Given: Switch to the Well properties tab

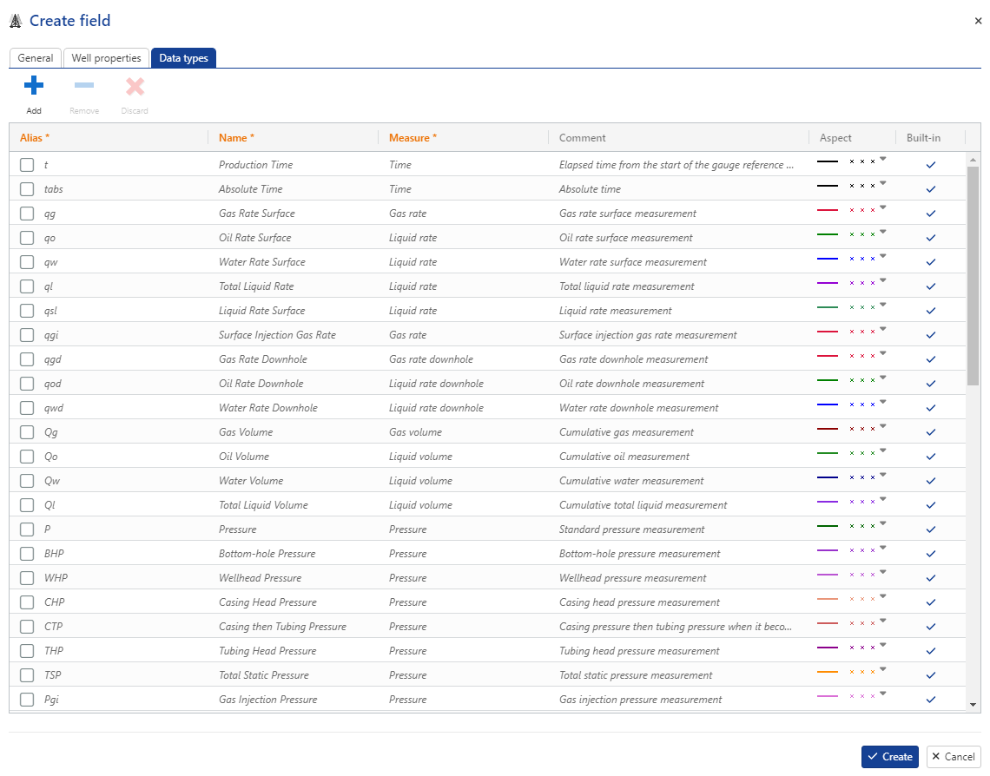Looking at the screenshot, I should pyautogui.click(x=106, y=58).
